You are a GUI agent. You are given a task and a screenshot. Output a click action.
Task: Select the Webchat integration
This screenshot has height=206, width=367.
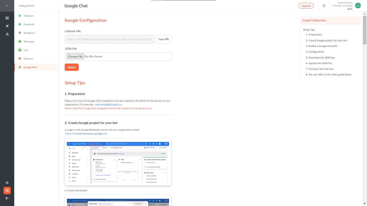coord(28,58)
